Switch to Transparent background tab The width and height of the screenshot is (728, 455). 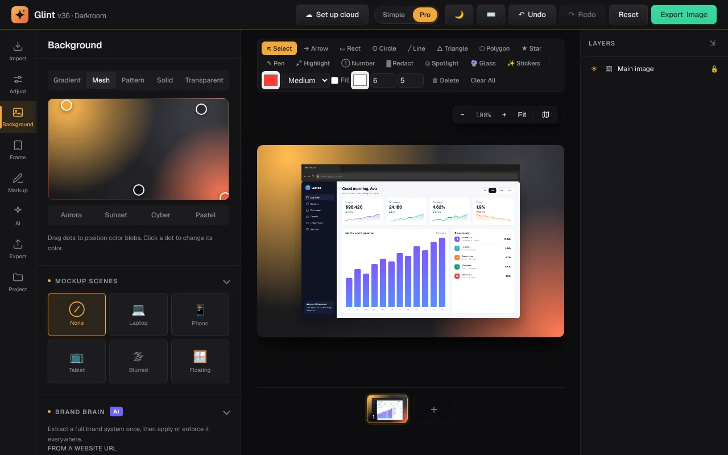(204, 80)
